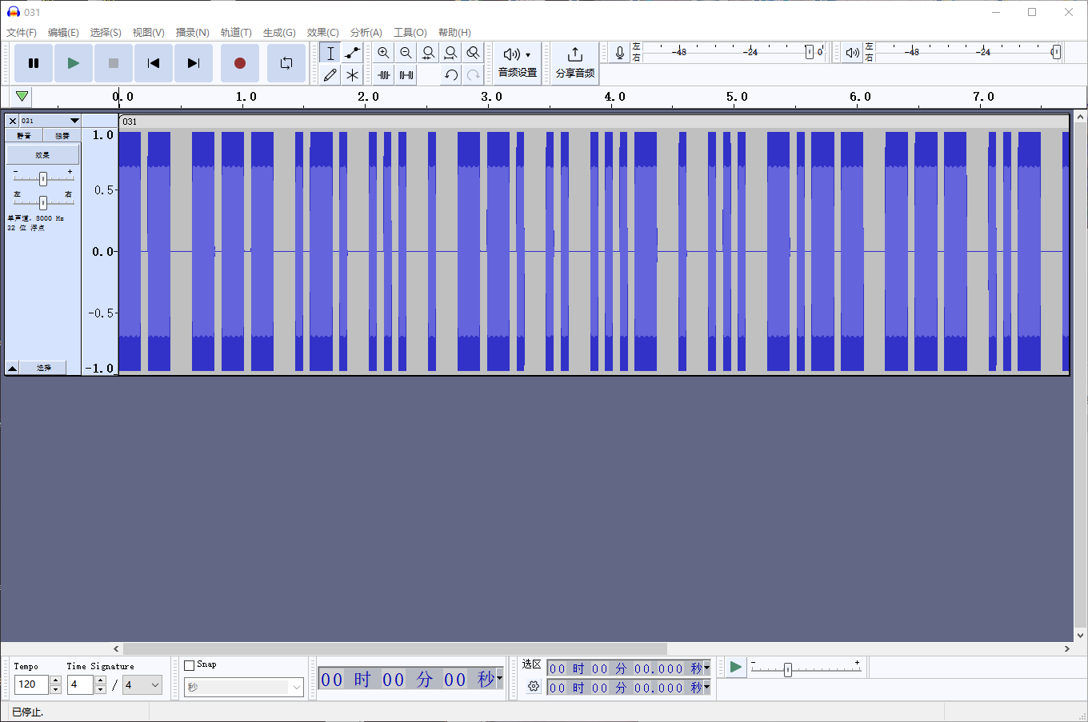Fit project to width icon
Viewport: 1088px width, 722px height.
451,53
